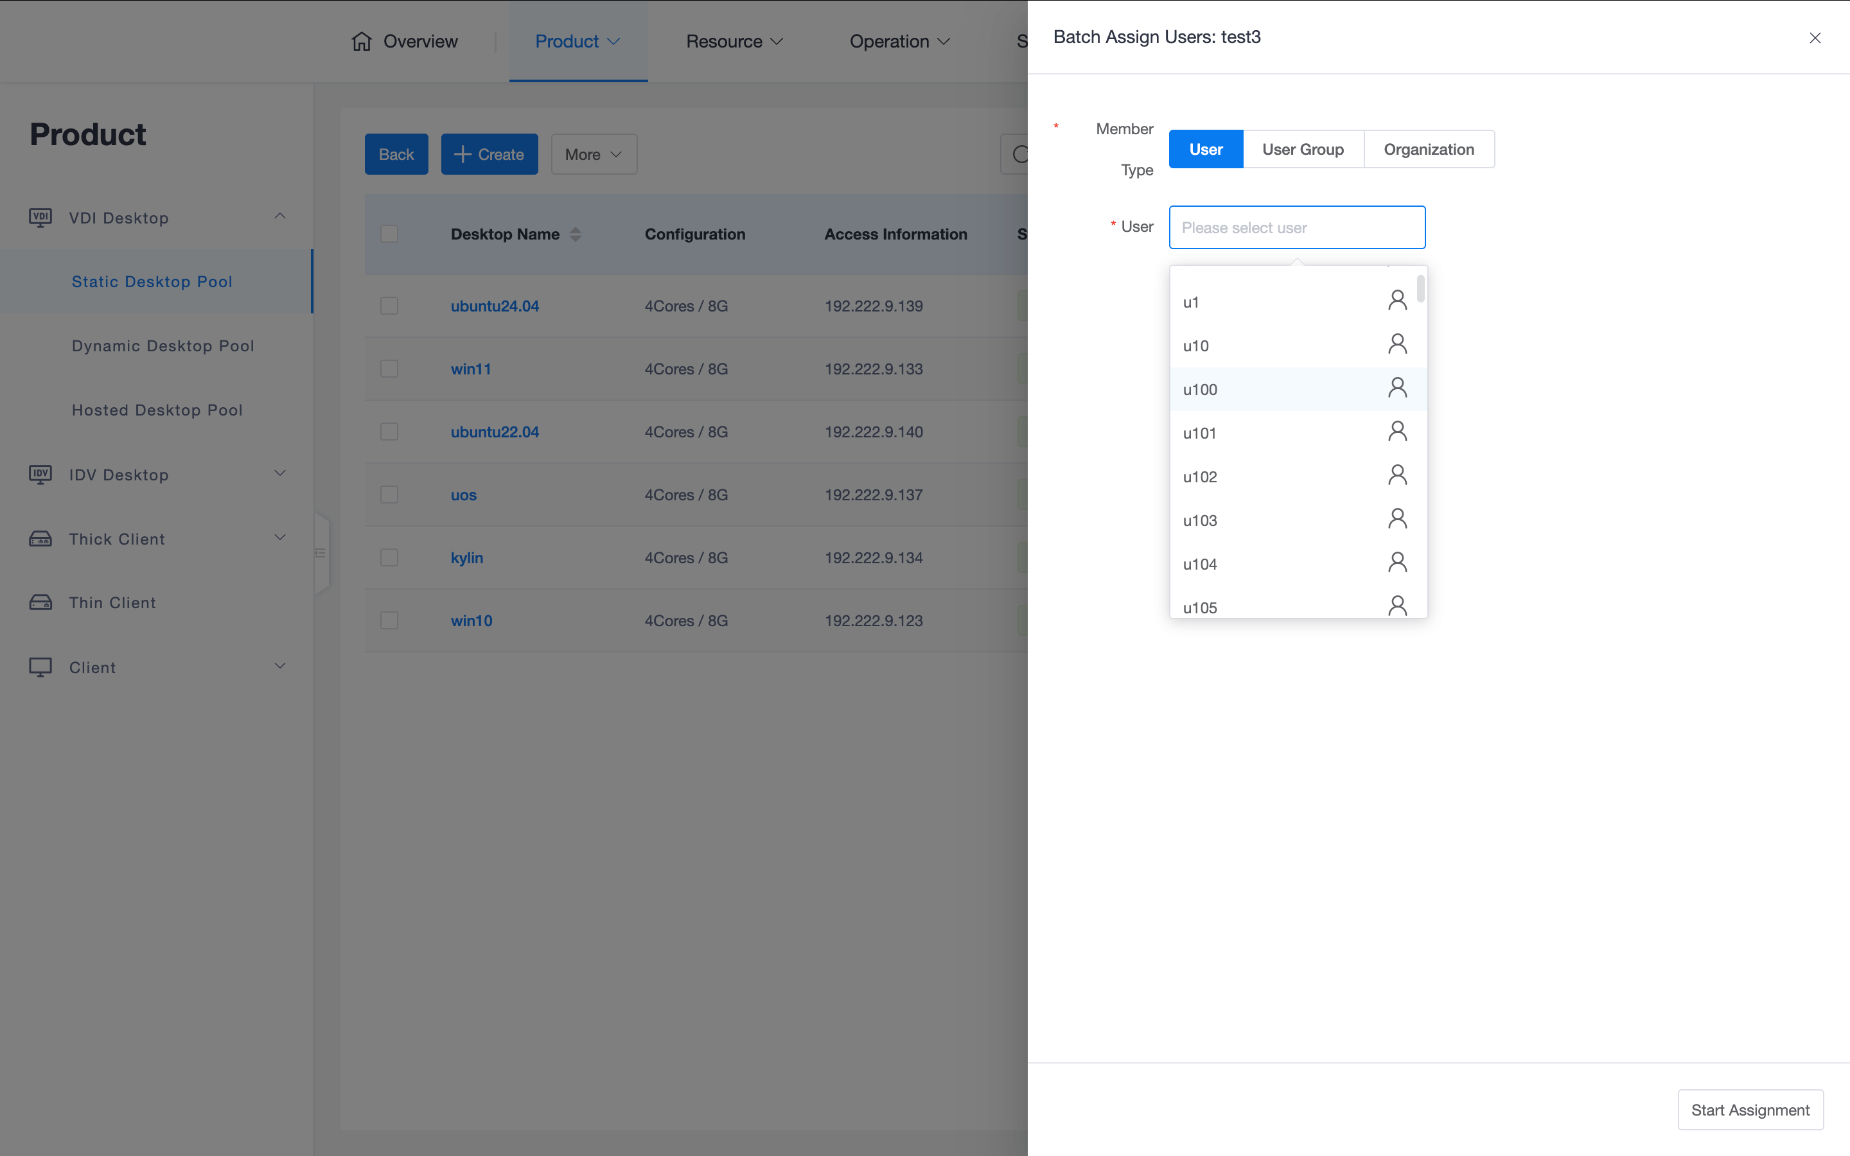Screen dimensions: 1850x1156
Task: Toggle the select-all header checkbox
Action: tap(389, 234)
